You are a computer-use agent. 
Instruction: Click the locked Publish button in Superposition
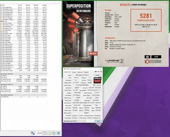153,61
